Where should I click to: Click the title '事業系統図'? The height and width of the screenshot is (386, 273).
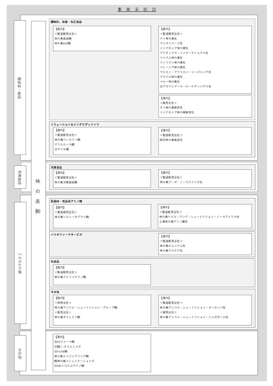click(x=137, y=10)
